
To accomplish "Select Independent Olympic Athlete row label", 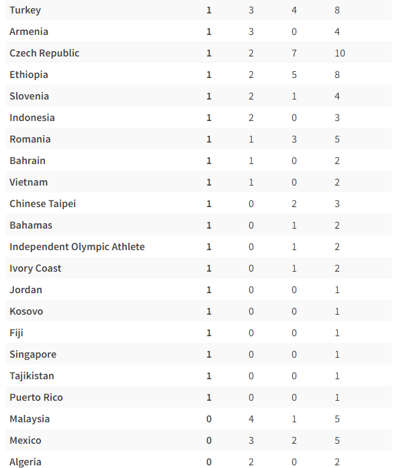I will [77, 247].
